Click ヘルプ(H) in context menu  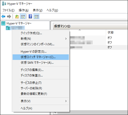coord(41,108)
